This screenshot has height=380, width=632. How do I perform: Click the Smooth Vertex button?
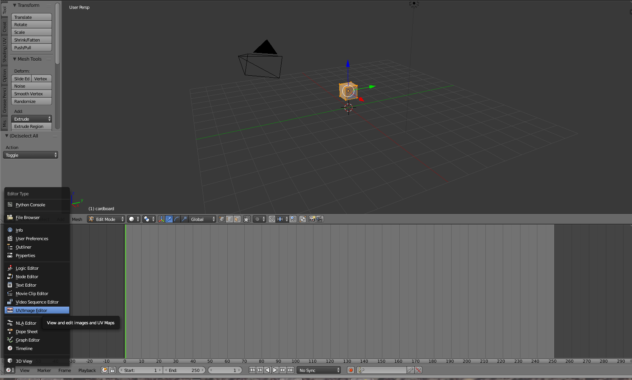(32, 94)
